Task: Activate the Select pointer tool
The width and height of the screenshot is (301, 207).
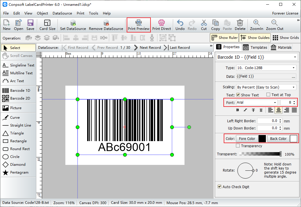Action: [x=18, y=48]
